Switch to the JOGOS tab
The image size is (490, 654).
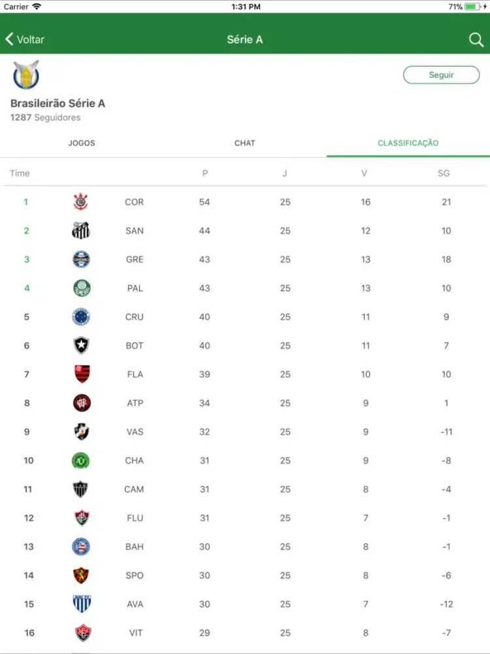82,143
